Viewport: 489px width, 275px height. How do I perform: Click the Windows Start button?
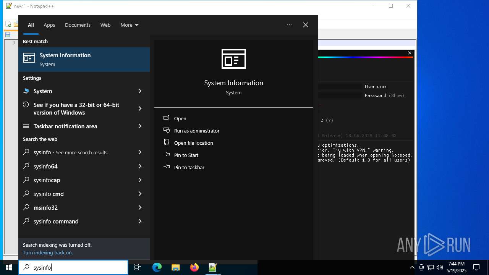pos(9,267)
